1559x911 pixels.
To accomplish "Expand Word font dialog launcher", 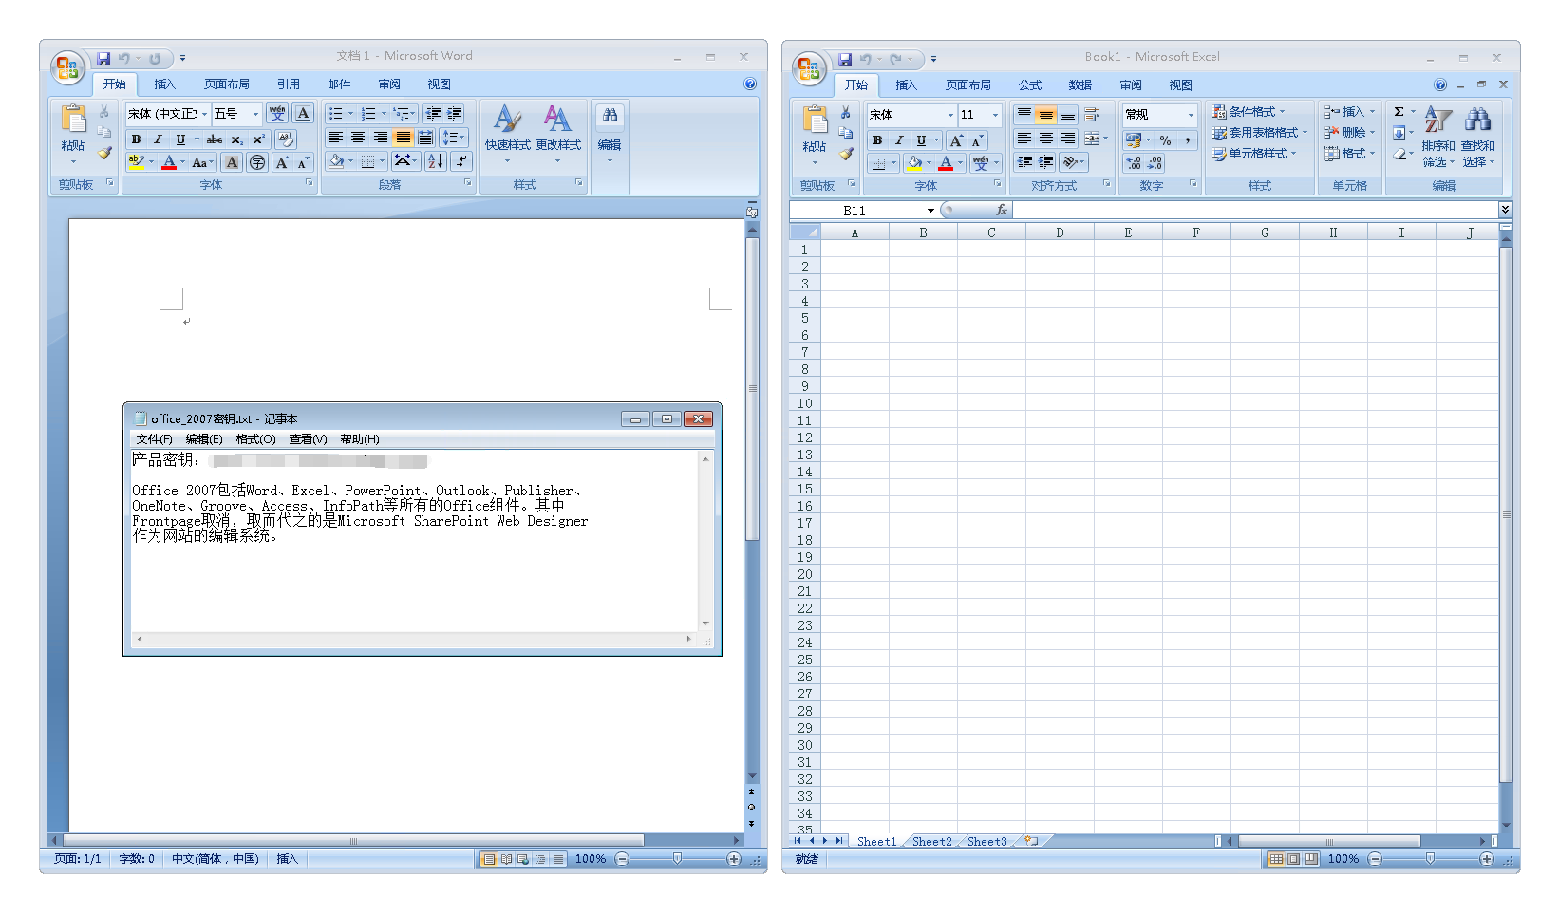I will click(x=310, y=182).
